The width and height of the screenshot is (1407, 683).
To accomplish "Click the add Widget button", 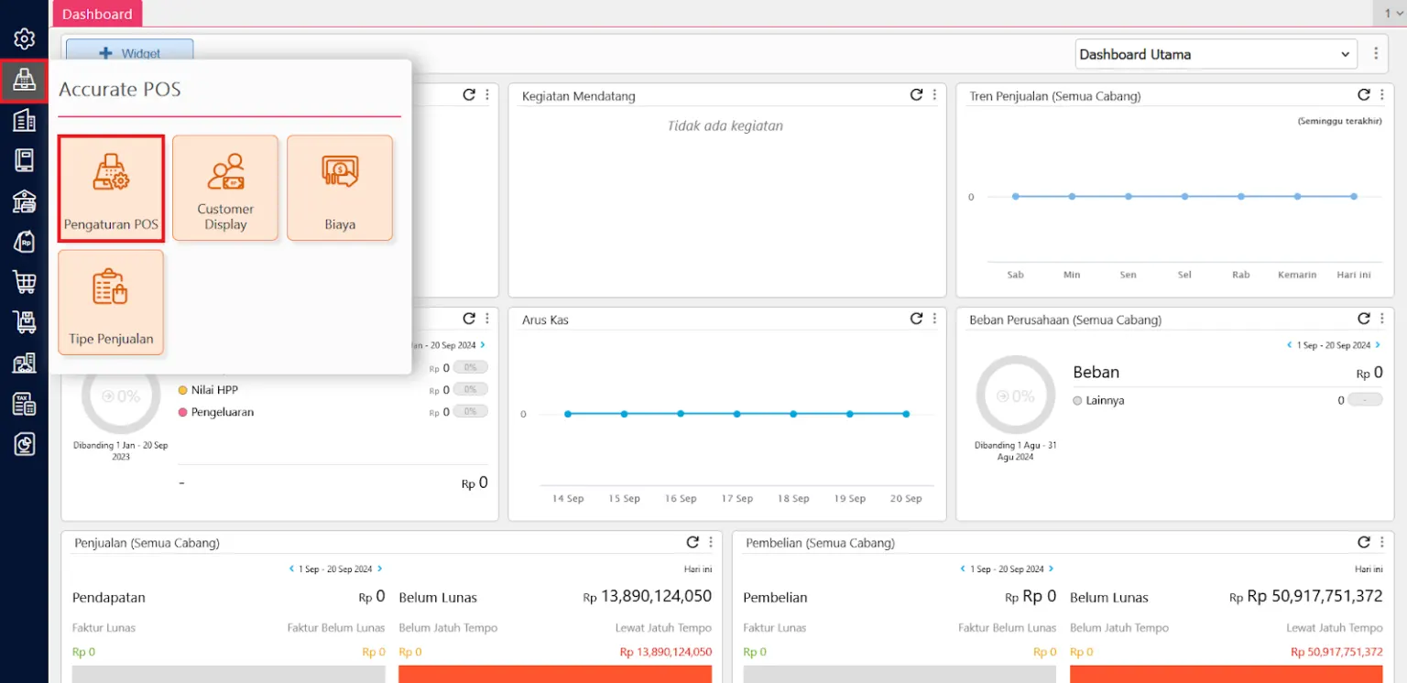I will point(129,53).
